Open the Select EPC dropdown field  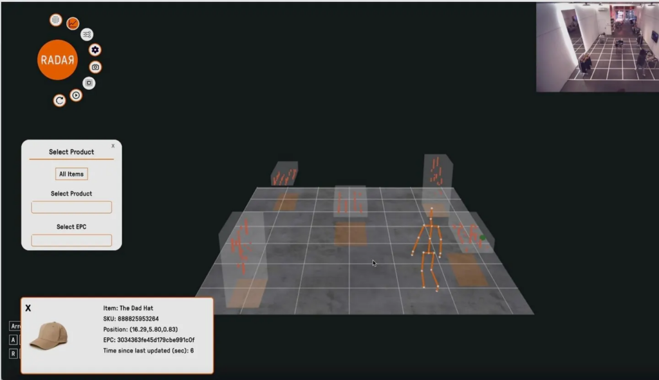tap(71, 240)
